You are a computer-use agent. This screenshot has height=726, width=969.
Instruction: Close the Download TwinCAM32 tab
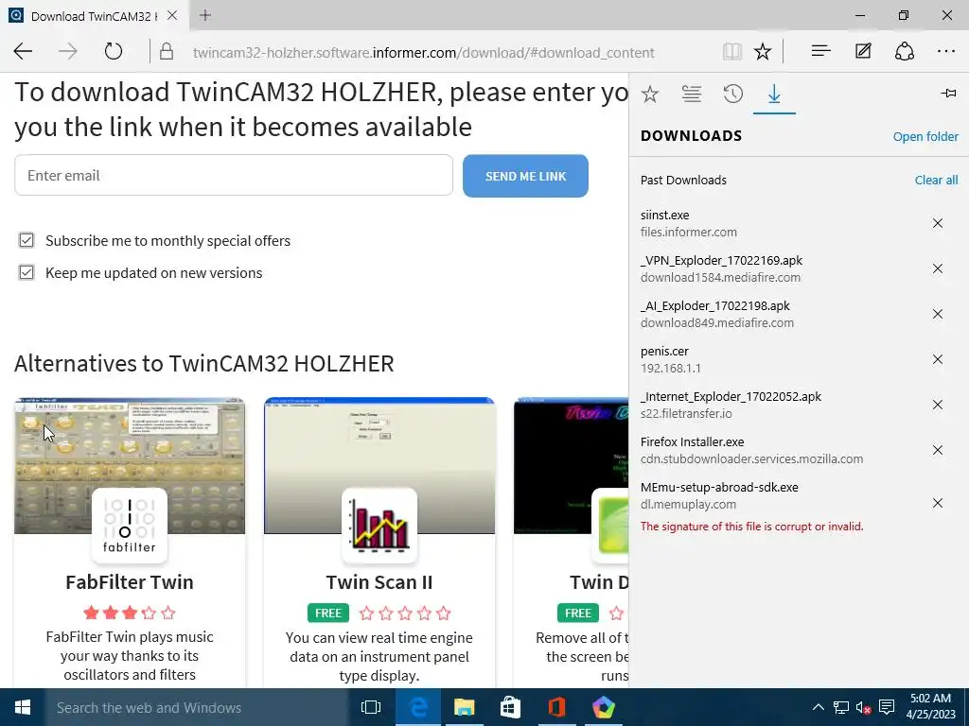(x=172, y=15)
